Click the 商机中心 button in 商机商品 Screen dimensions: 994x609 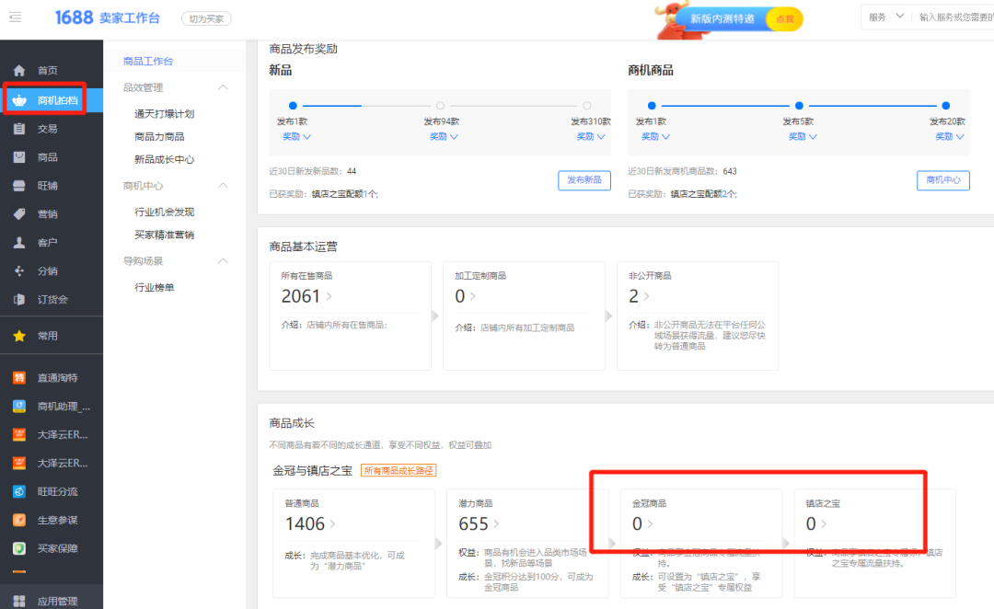click(943, 180)
